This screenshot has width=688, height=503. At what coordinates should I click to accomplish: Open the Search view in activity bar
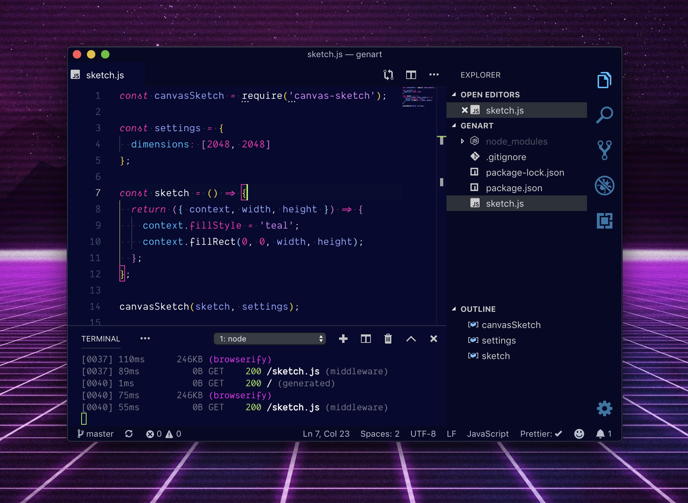coord(604,115)
